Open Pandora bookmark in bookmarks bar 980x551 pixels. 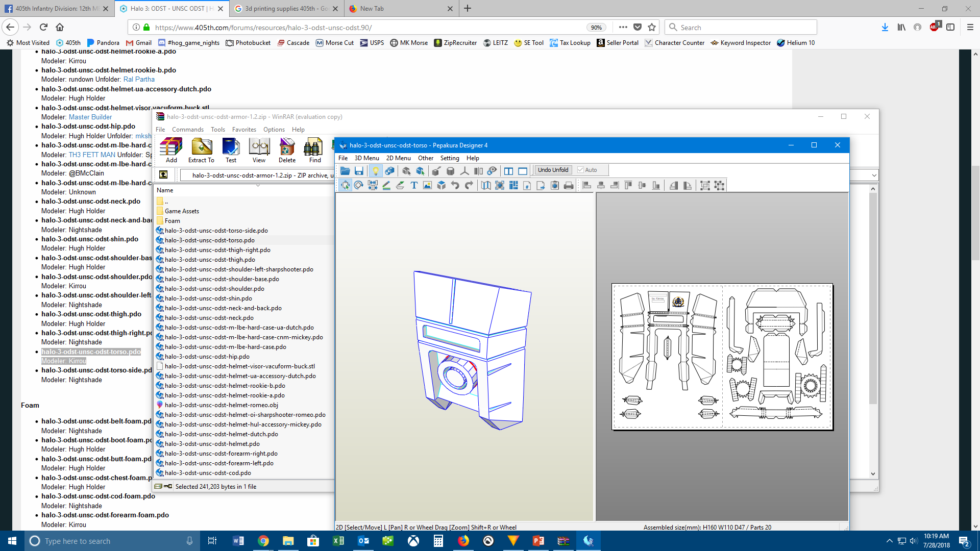point(103,43)
